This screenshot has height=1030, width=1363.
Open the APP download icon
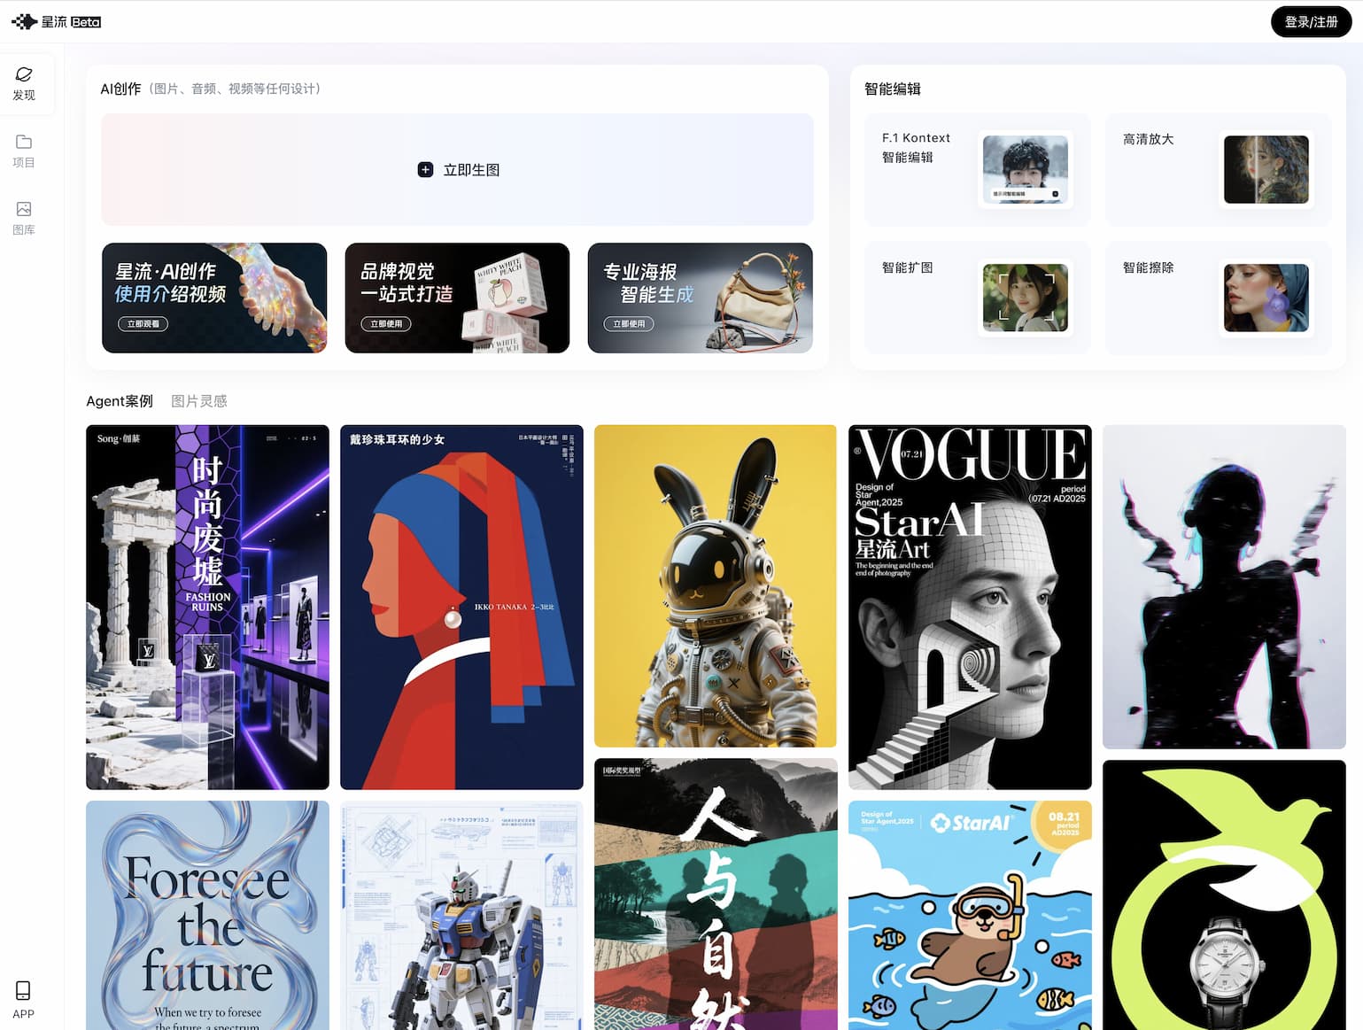tap(24, 1000)
